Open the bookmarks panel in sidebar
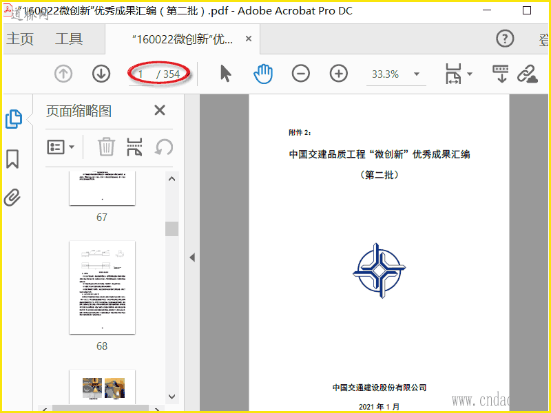 (12, 159)
